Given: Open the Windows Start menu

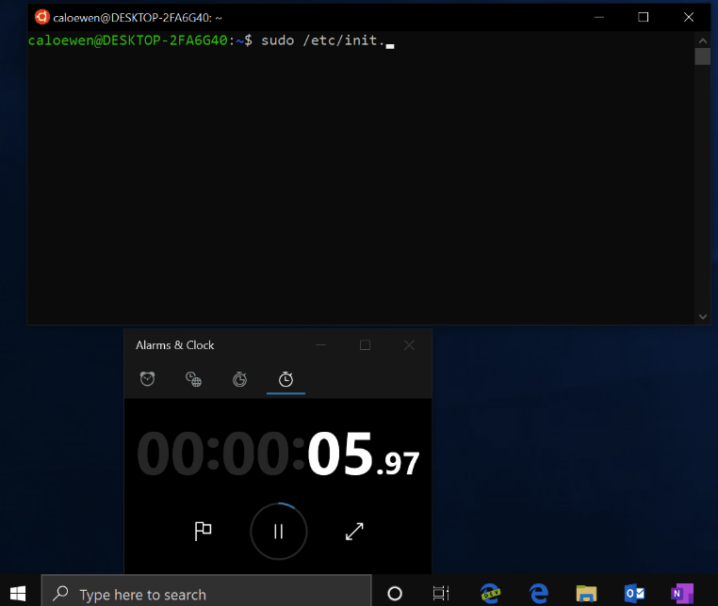Looking at the screenshot, I should [18, 594].
